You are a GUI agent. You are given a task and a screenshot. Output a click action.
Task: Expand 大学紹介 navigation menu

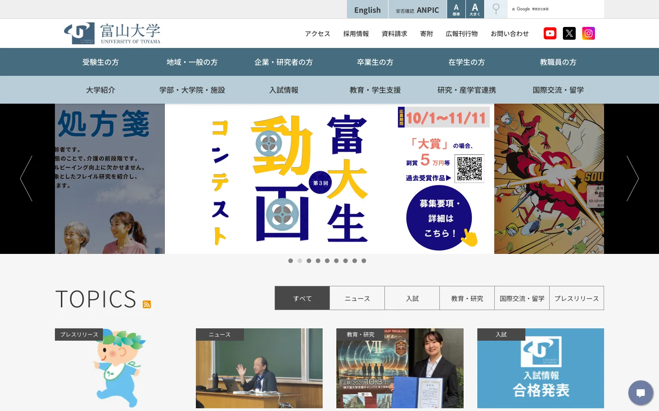tap(101, 90)
